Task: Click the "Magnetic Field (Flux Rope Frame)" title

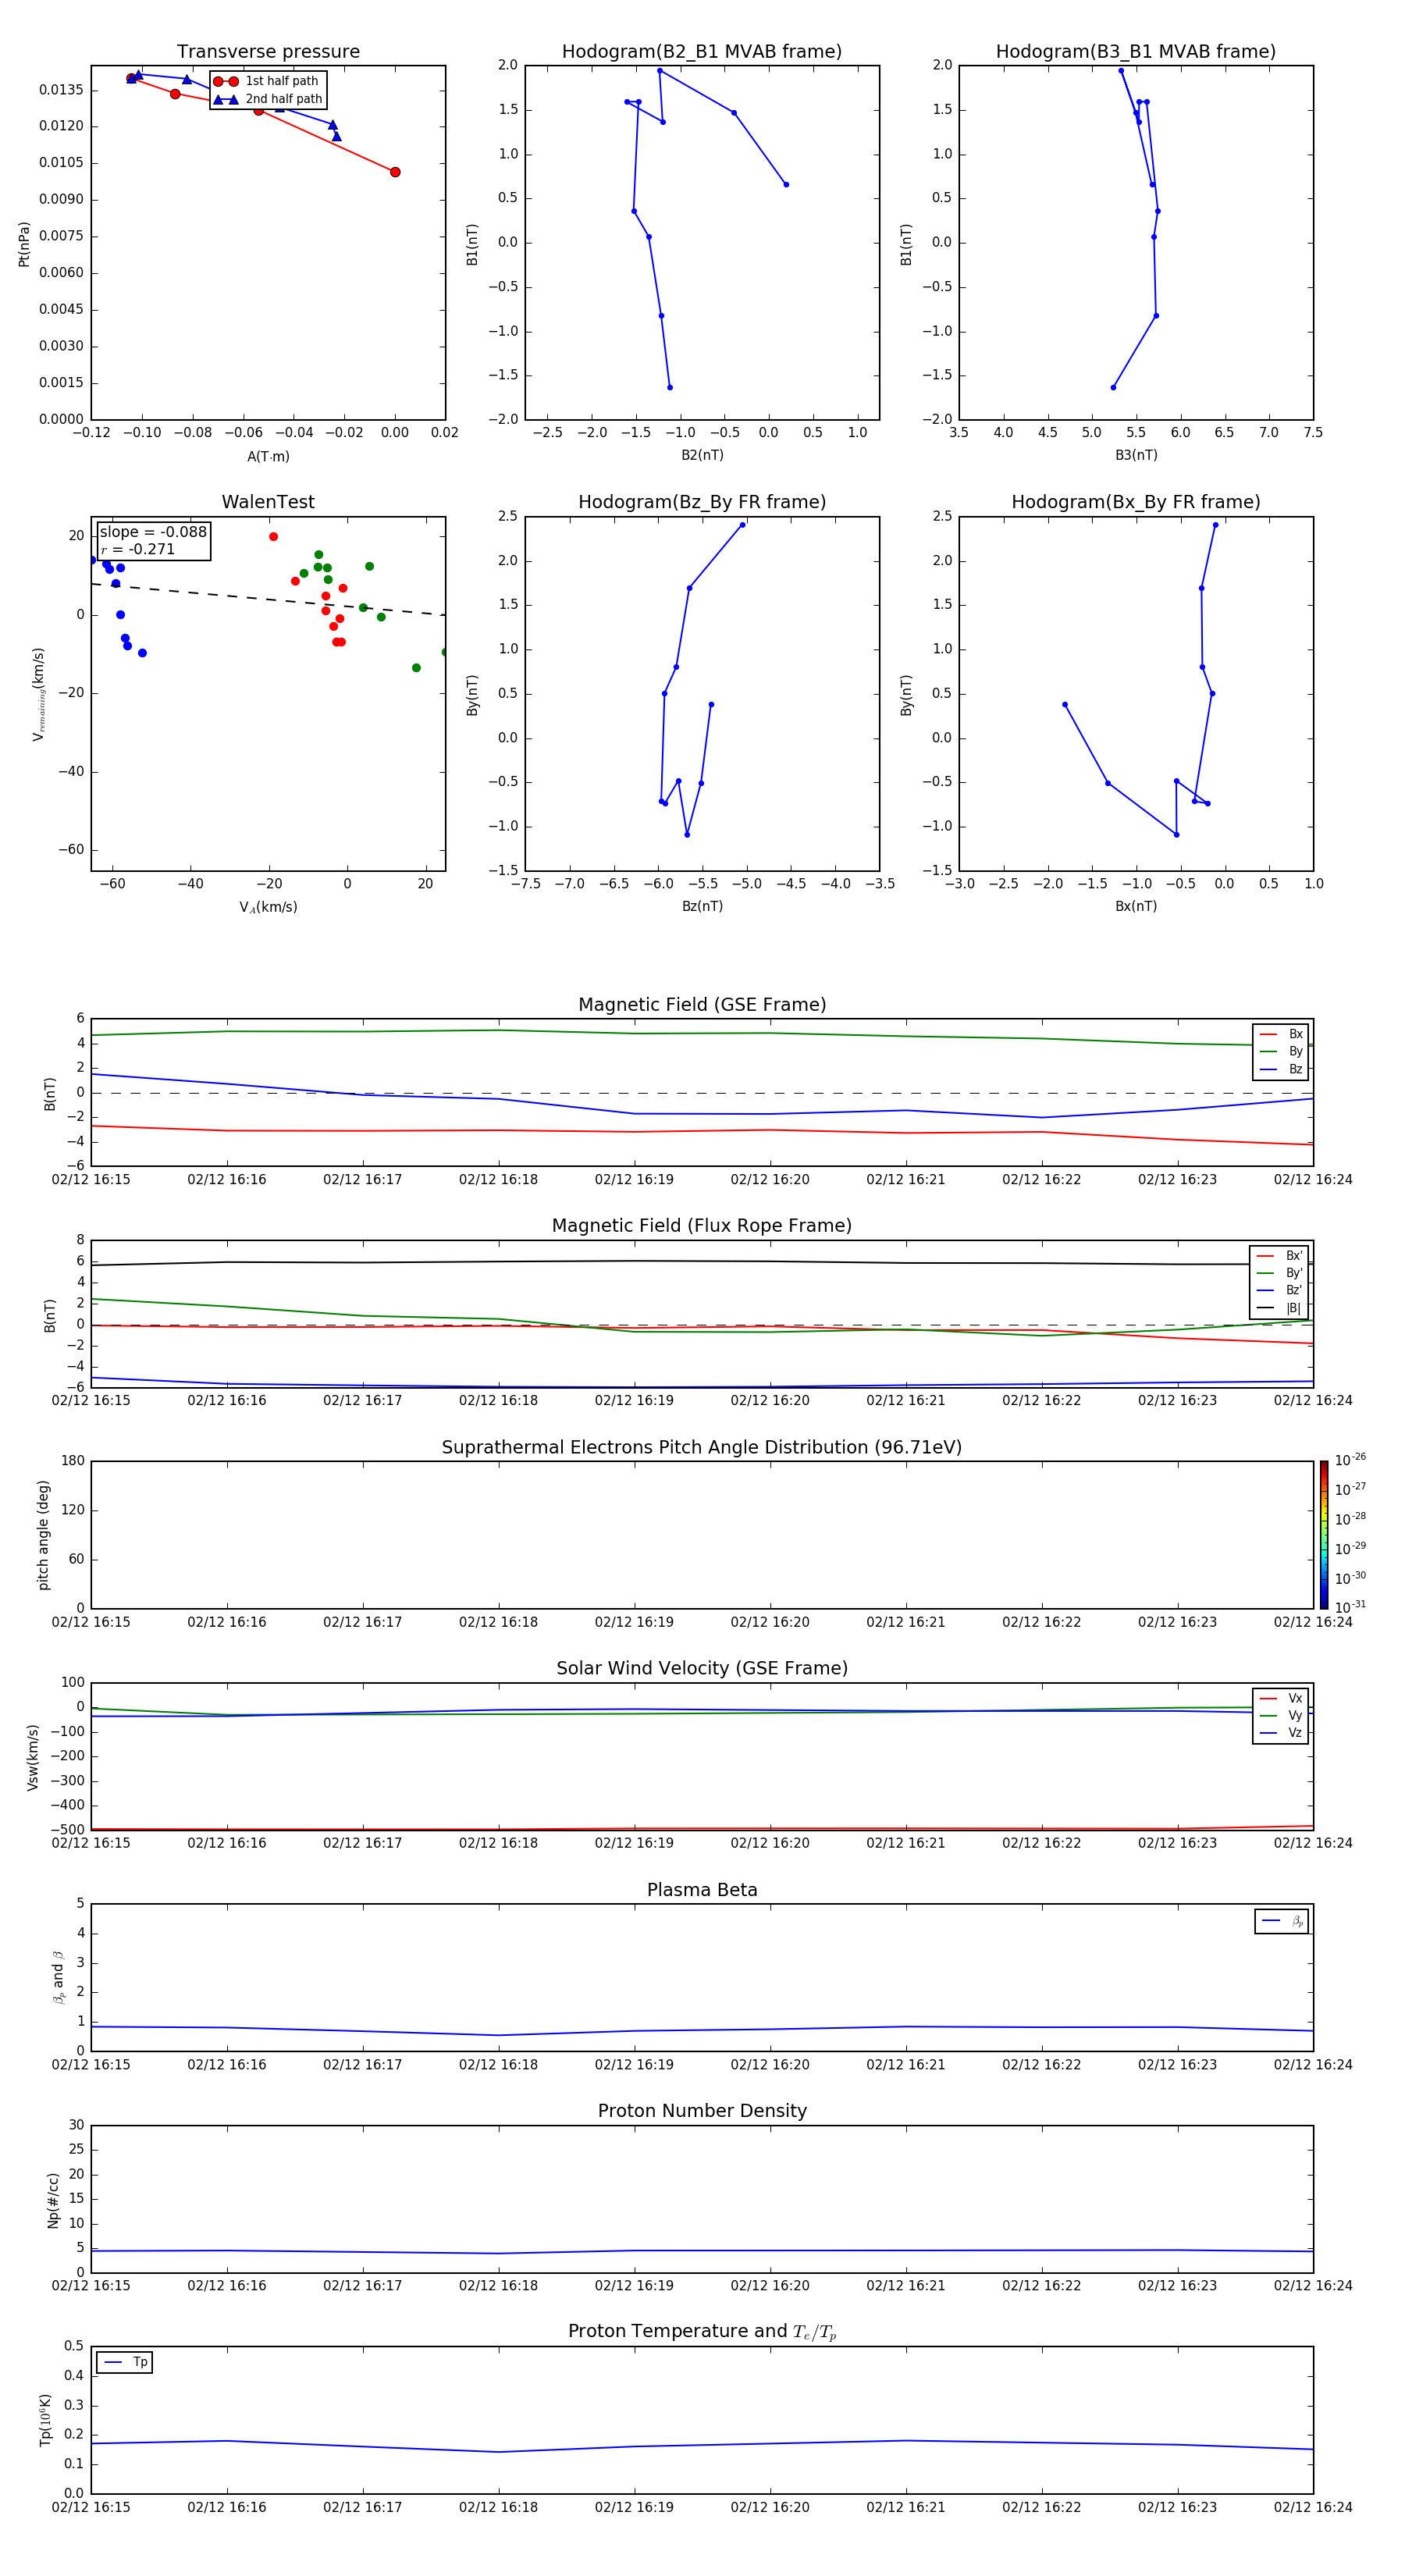Action: tap(702, 1226)
